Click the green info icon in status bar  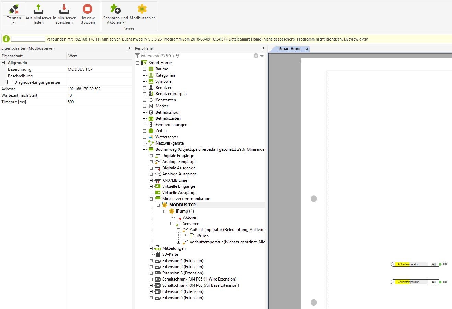(6, 39)
